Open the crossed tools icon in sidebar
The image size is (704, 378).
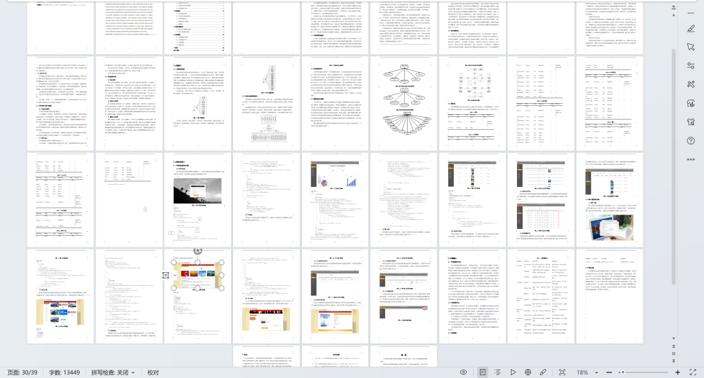[690, 84]
